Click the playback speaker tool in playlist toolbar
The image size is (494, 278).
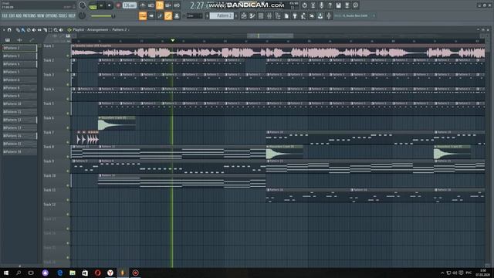click(x=61, y=30)
